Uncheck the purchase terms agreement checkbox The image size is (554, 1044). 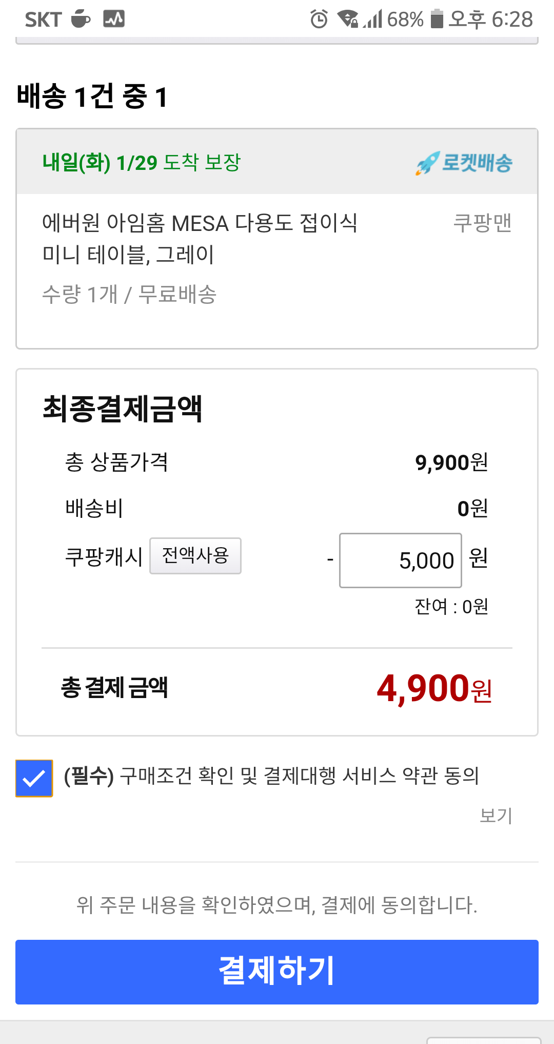pos(34,778)
